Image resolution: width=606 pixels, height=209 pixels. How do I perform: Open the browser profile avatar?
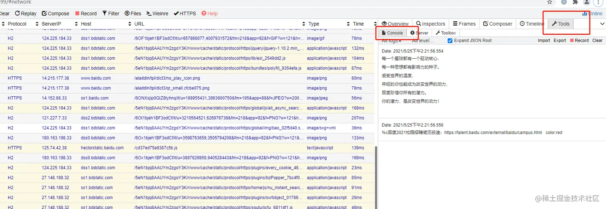coord(587,2)
